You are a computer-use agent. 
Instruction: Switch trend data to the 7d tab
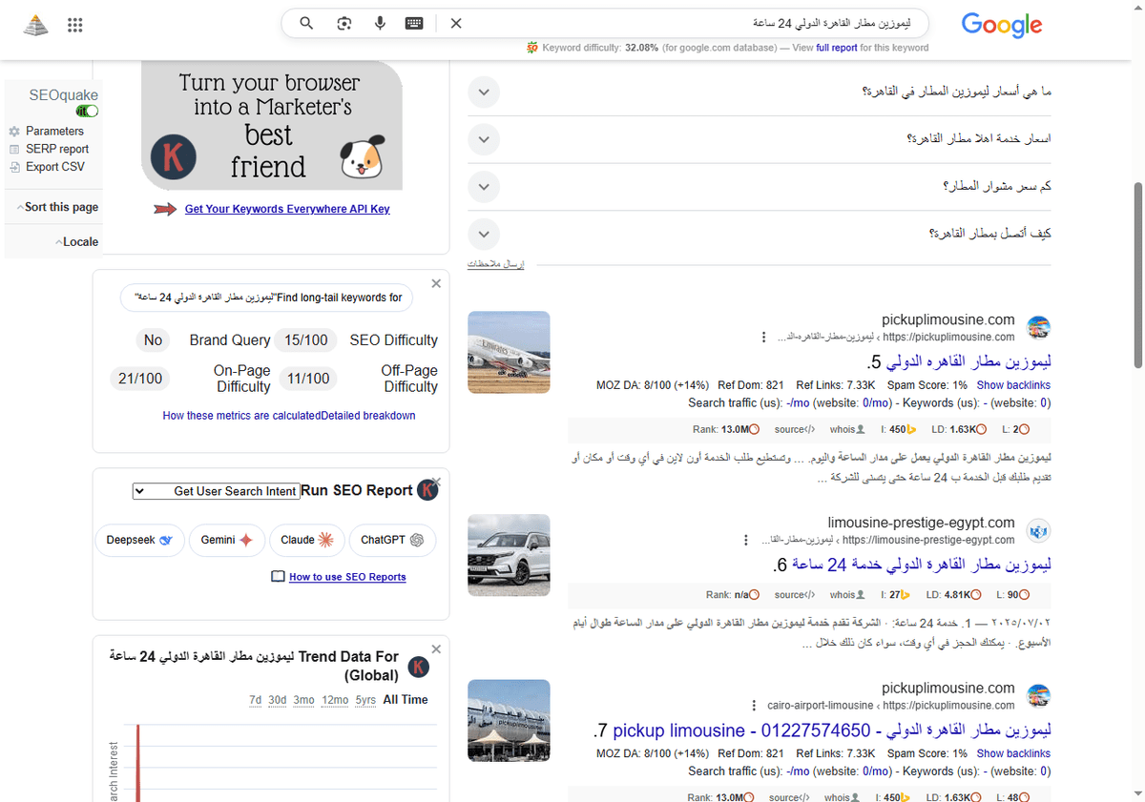pyautogui.click(x=255, y=699)
